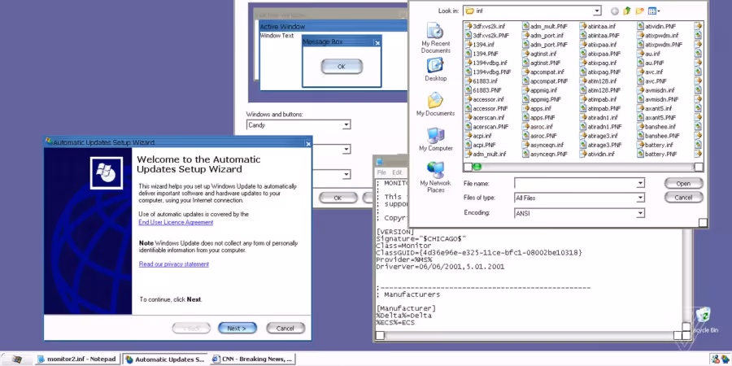Open the Encoding ANSI dropdown
Image resolution: width=732 pixels, height=366 pixels.
[x=641, y=213]
